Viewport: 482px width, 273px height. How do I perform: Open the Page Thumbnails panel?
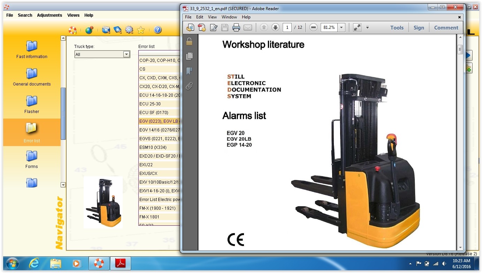click(x=189, y=56)
